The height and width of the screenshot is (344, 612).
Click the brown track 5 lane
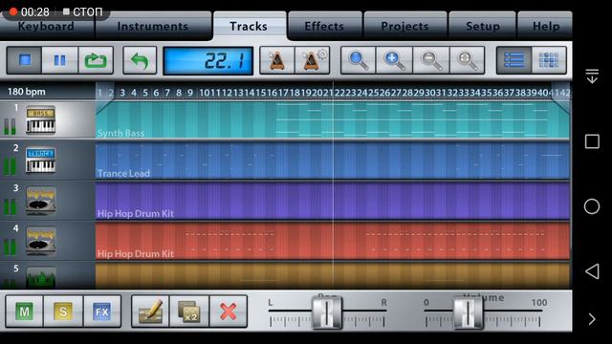(333, 276)
